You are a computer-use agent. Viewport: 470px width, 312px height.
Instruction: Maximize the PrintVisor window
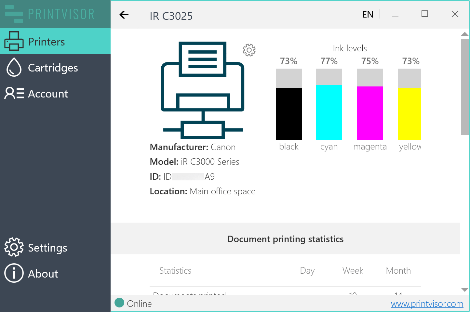tap(424, 14)
